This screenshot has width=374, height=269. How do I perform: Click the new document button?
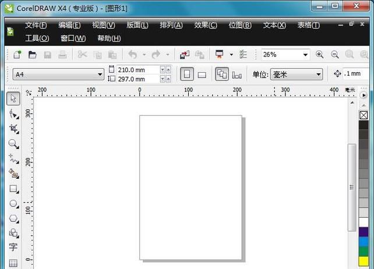pos(17,55)
